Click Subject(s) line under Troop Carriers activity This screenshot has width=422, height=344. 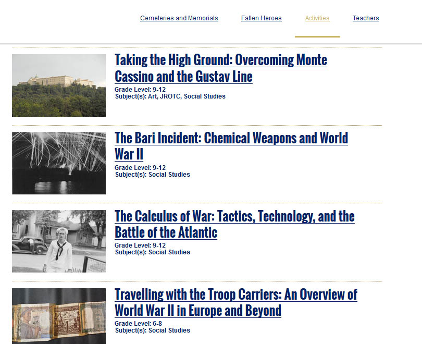(x=152, y=330)
